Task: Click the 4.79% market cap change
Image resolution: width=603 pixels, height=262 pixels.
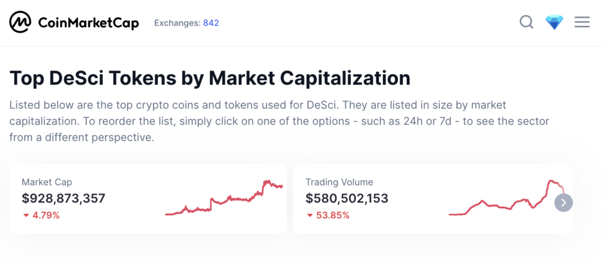Action: click(46, 215)
